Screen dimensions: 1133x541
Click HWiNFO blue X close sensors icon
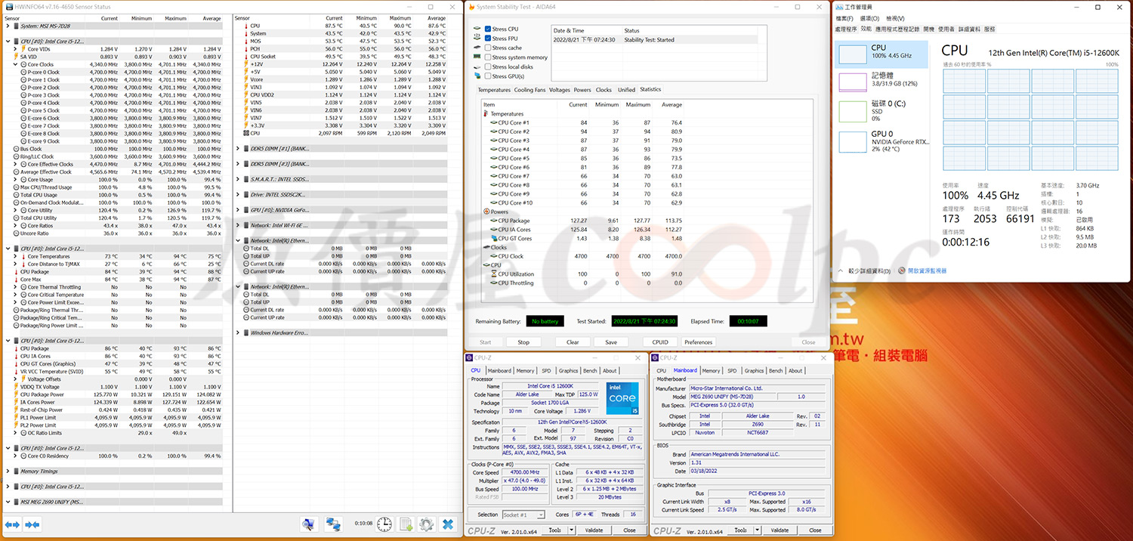tap(448, 524)
